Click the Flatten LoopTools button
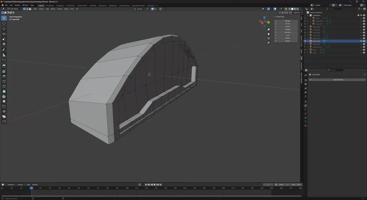367x200 pixels. pyautogui.click(x=288, y=29)
